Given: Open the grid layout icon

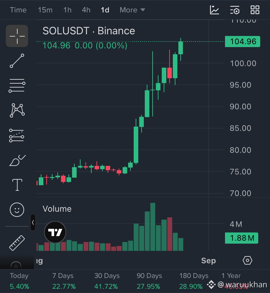Looking at the screenshot, I should pyautogui.click(x=255, y=10).
